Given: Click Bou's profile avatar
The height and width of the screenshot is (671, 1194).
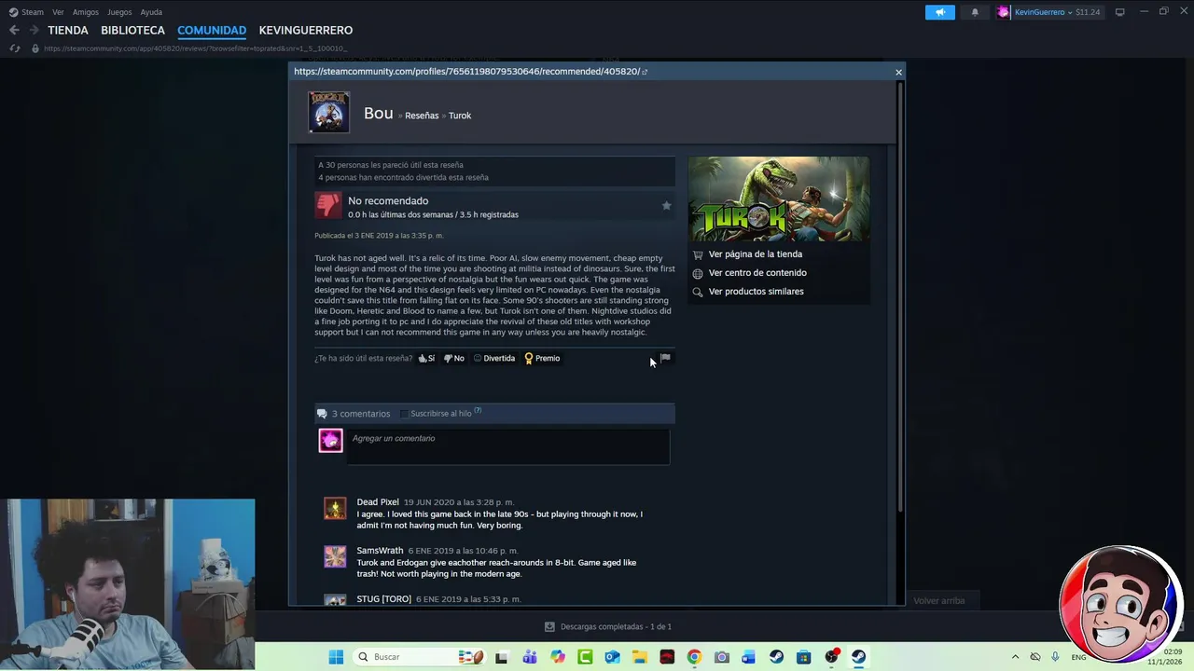Looking at the screenshot, I should pos(329,113).
